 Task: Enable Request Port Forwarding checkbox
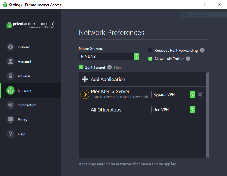[150, 51]
